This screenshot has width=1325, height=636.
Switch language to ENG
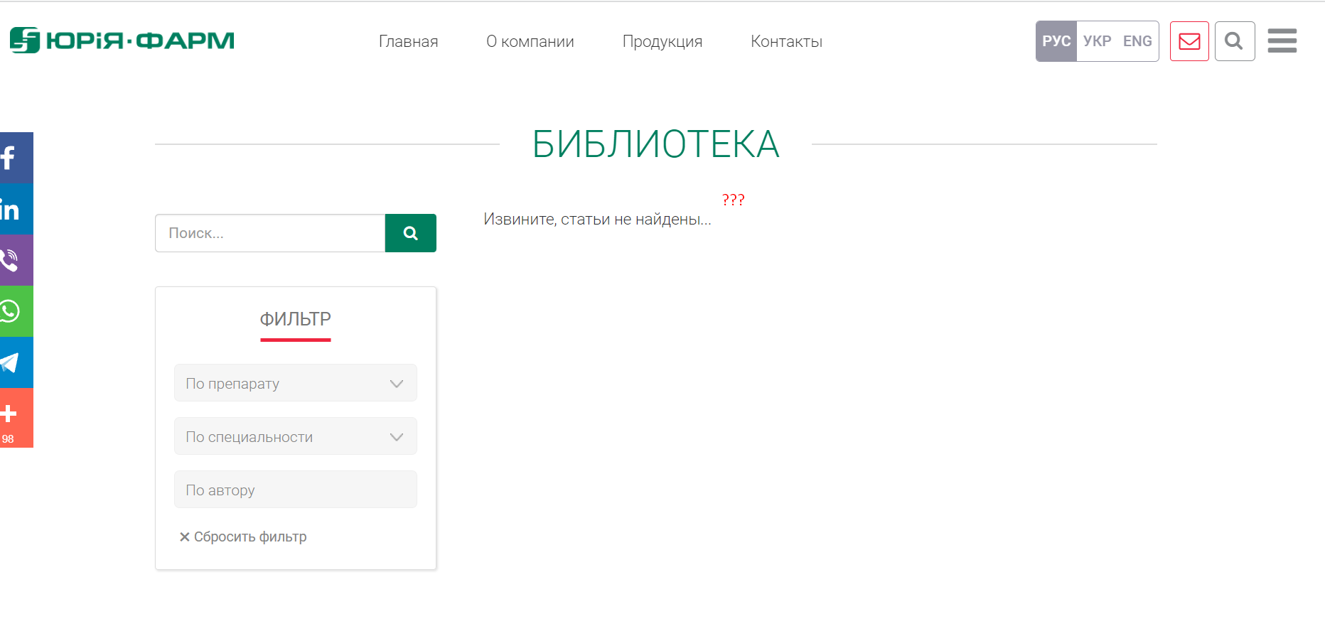point(1137,41)
